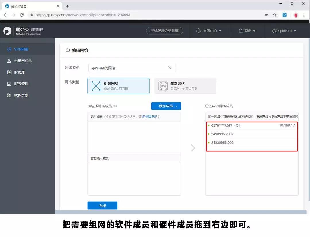
Task: Open the 购买固定IP link
Action: (x=150, y=117)
